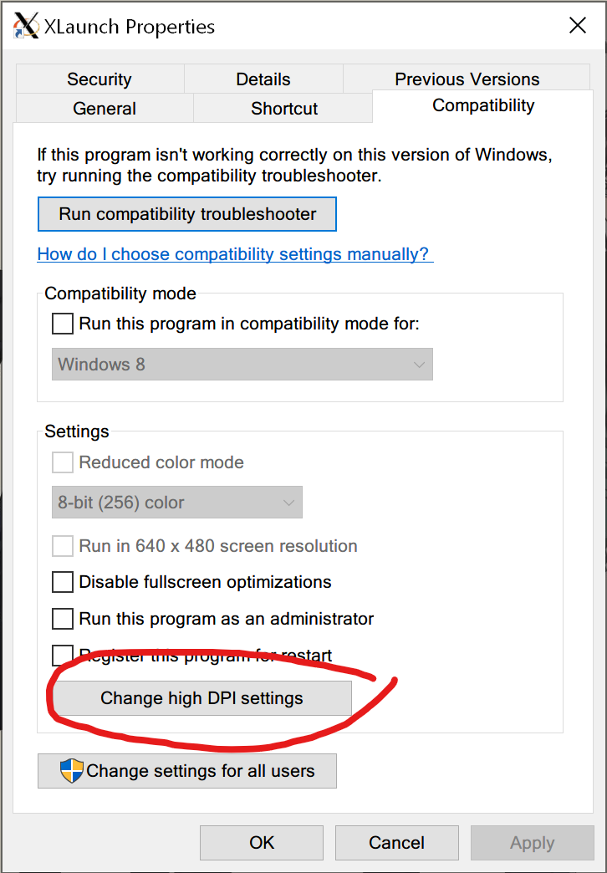This screenshot has width=607, height=873.
Task: Switch to the Security tab
Action: pos(99,79)
